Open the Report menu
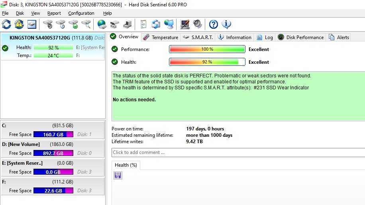Viewport: 365px width, 205px height. click(54, 13)
